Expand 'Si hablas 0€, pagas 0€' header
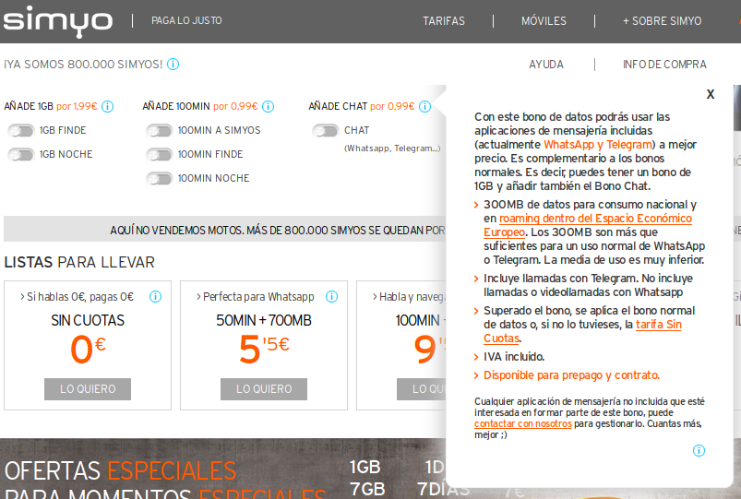Image resolution: width=741 pixels, height=499 pixels. (77, 297)
